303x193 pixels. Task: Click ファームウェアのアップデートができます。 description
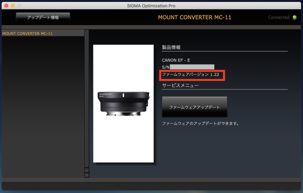[200, 123]
